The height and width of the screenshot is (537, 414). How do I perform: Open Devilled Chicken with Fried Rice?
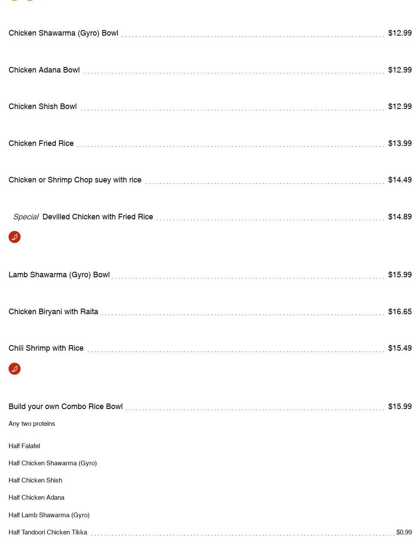tap(98, 217)
